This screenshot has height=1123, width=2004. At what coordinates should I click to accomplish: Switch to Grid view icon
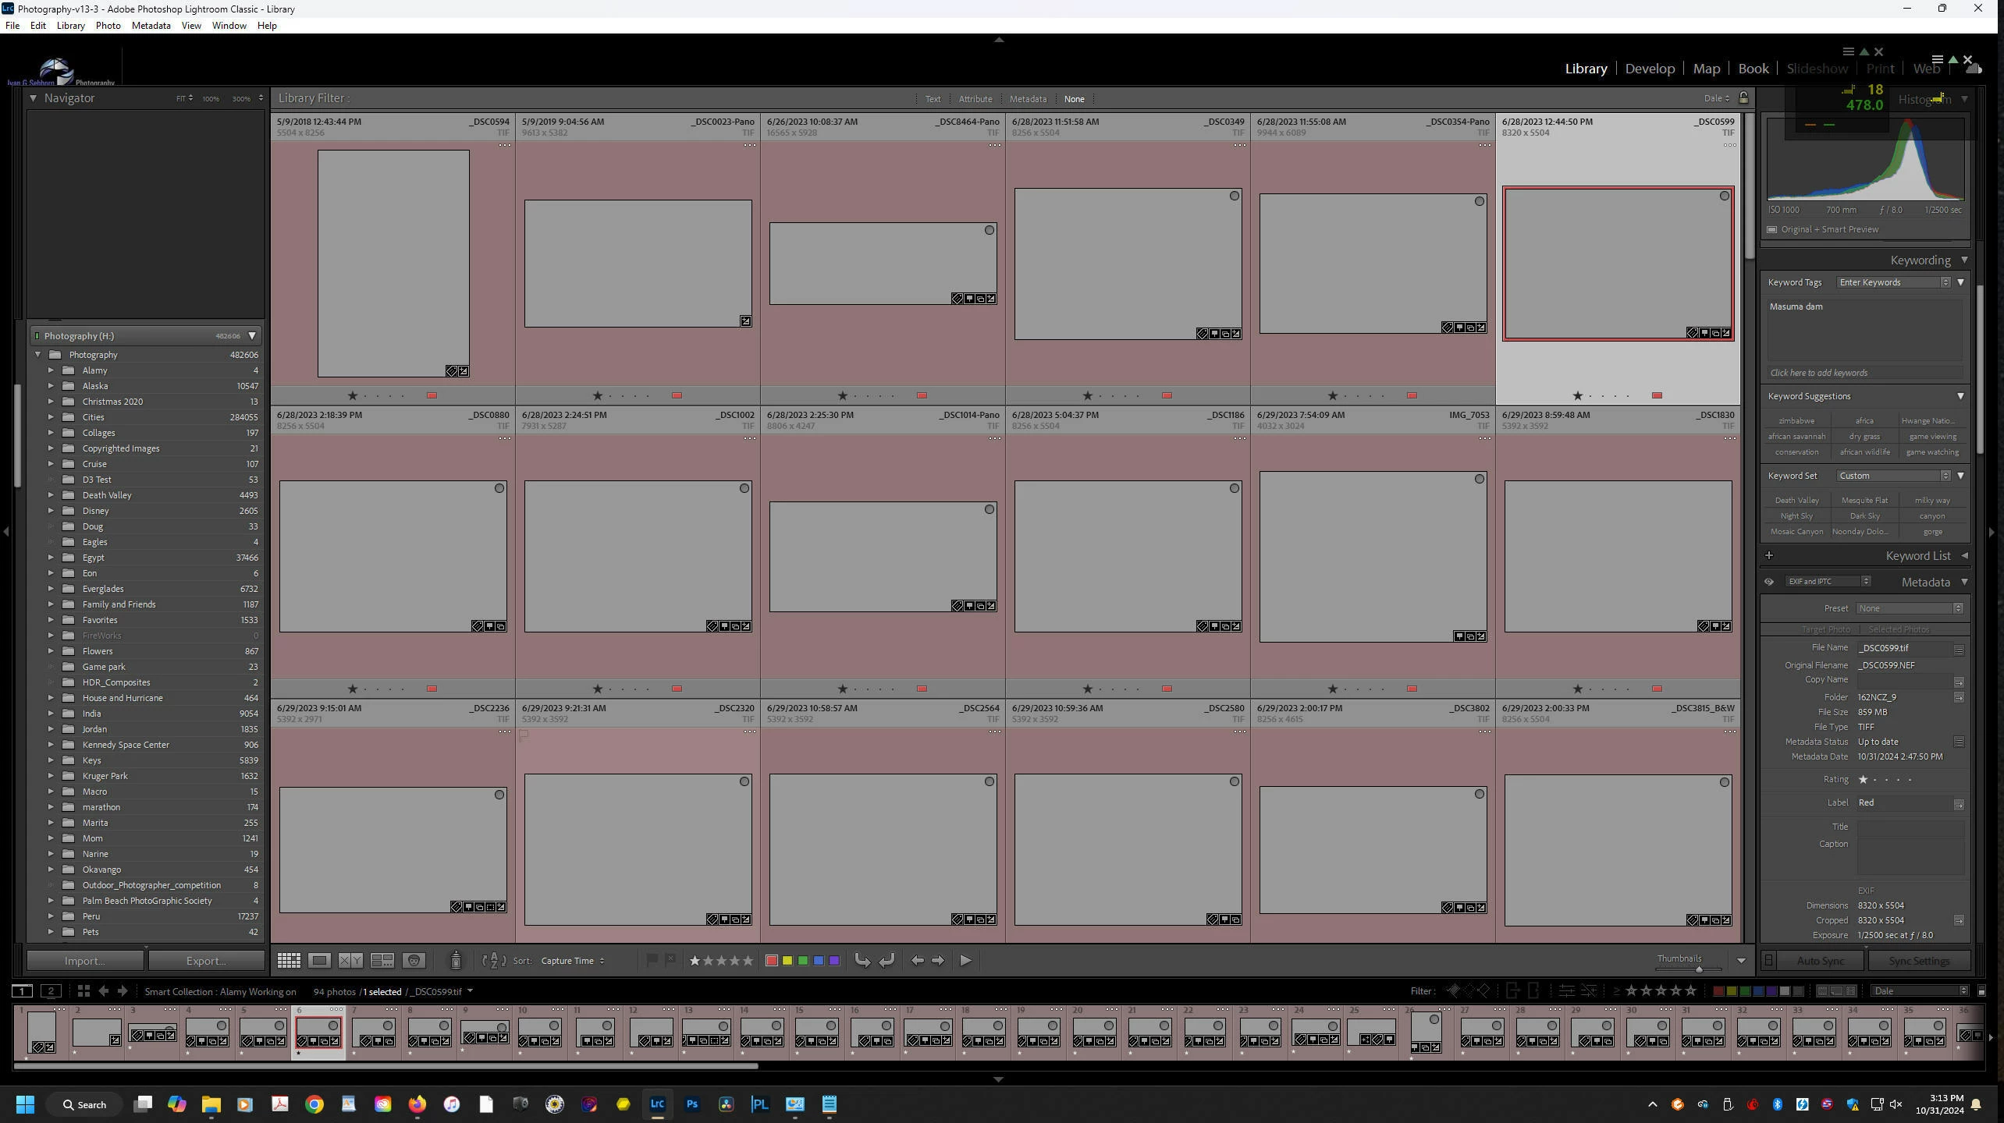click(289, 961)
